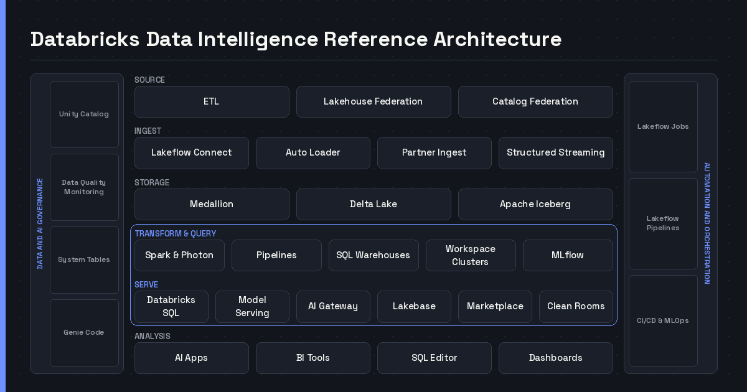Open the CI/CD & MLOps card
The height and width of the screenshot is (392, 747).
point(663,320)
